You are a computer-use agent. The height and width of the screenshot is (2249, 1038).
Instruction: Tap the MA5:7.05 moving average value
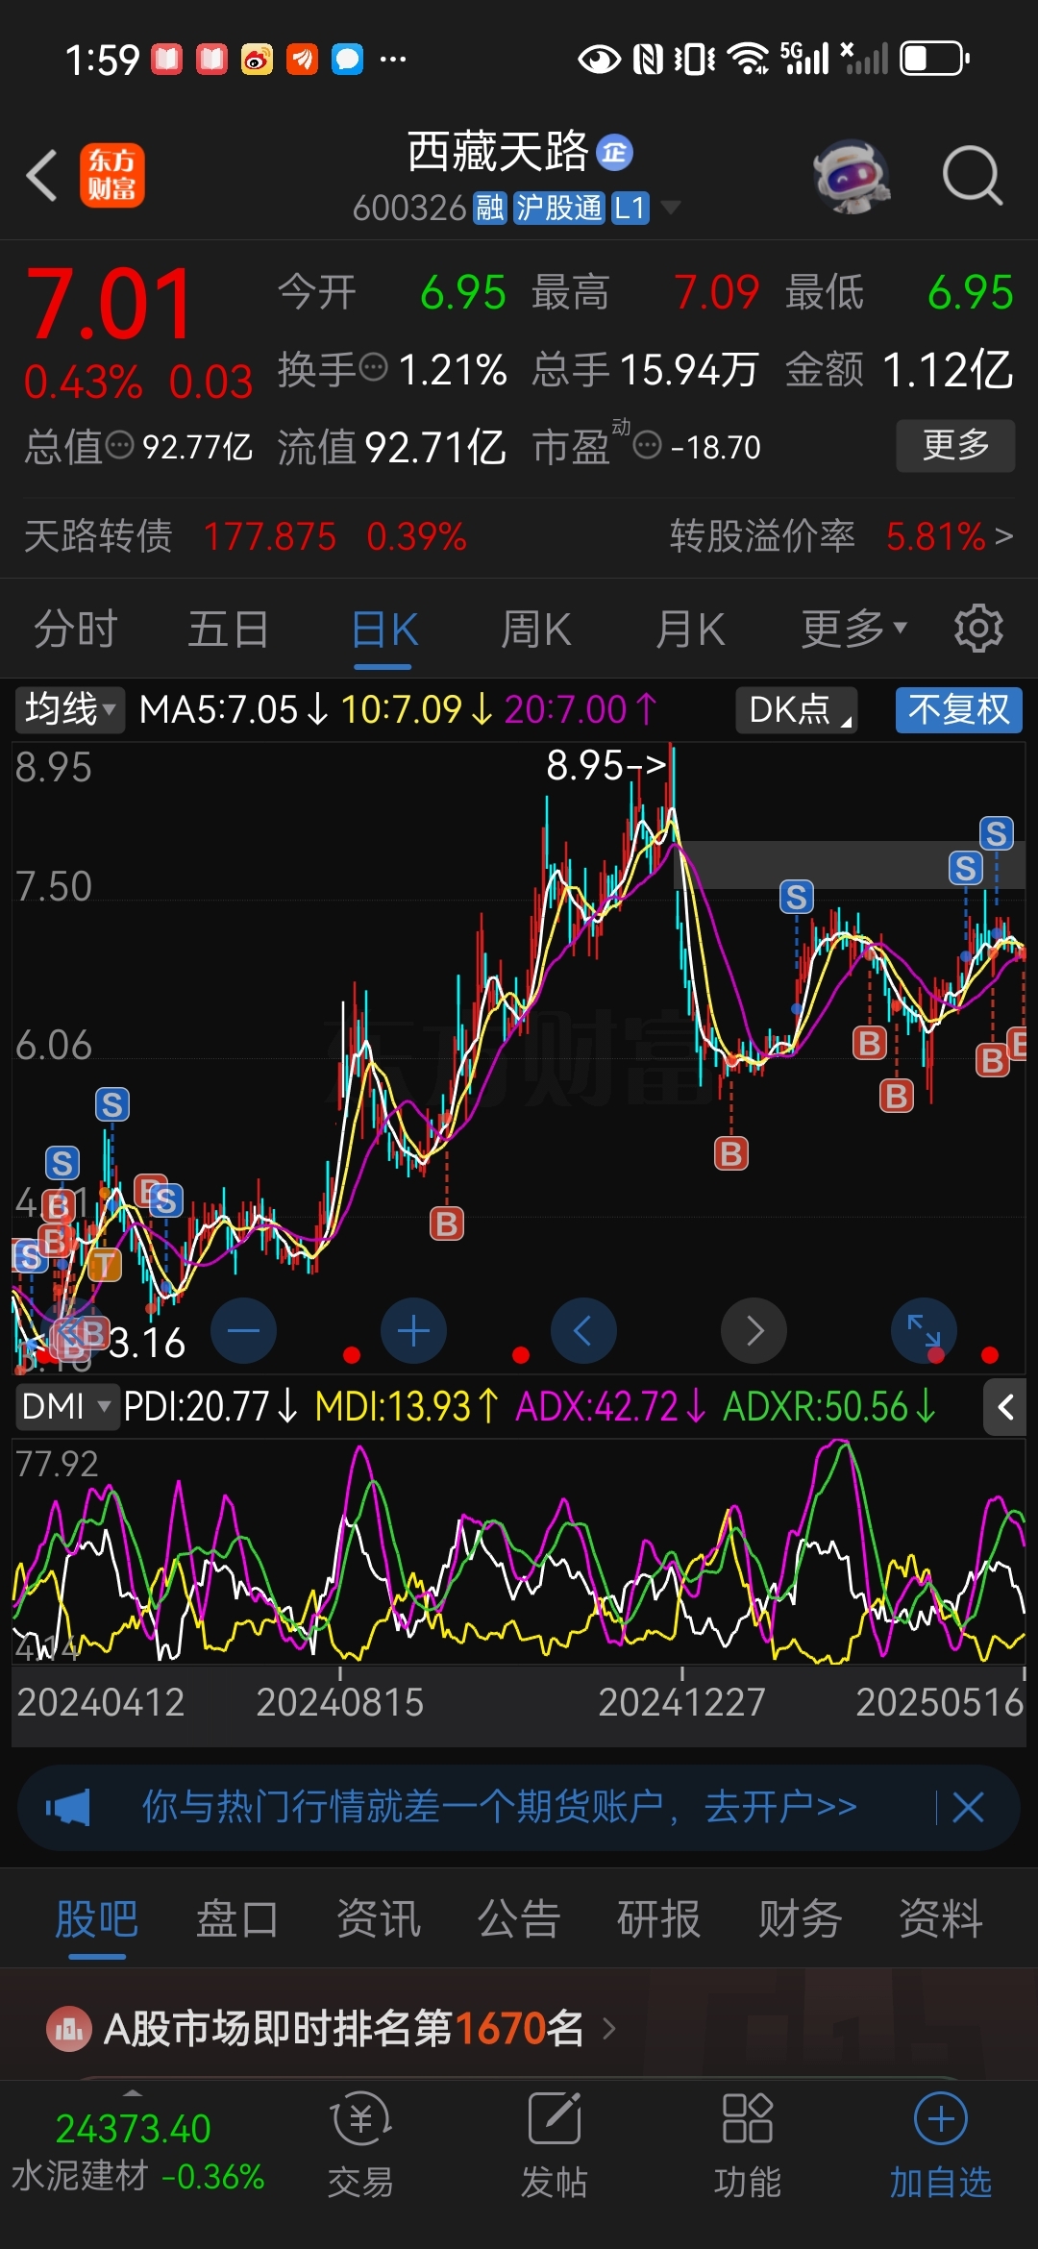tap(234, 710)
